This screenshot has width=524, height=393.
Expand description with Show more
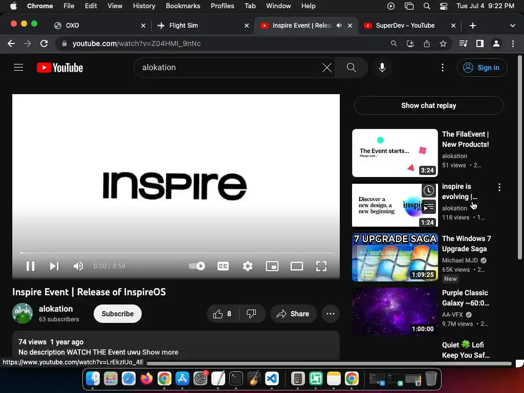(x=160, y=352)
